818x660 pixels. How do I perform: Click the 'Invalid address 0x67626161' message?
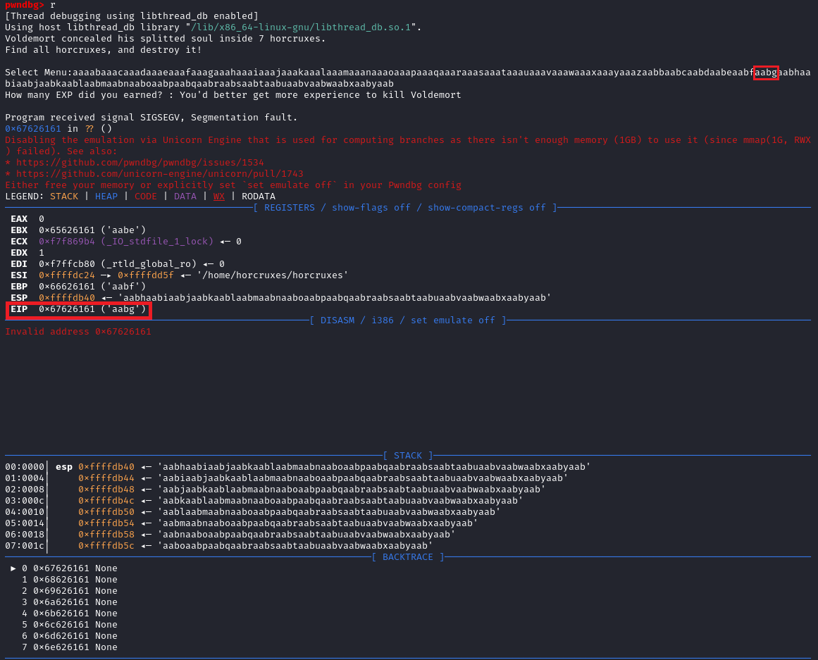point(78,332)
